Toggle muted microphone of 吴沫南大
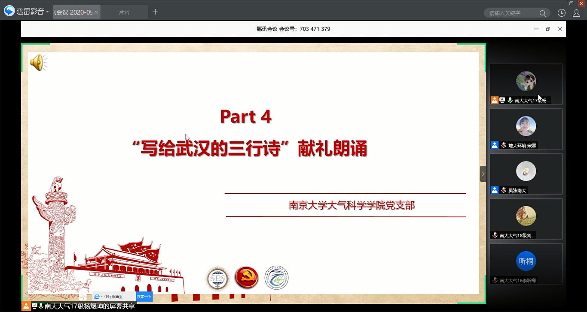Viewport: 587px width, 312px height. pyautogui.click(x=504, y=190)
